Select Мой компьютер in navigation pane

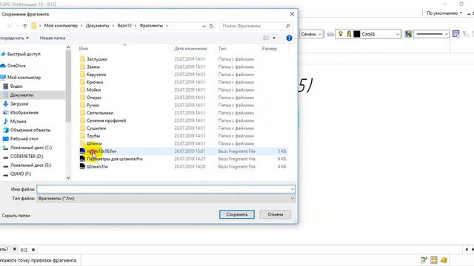pos(24,77)
